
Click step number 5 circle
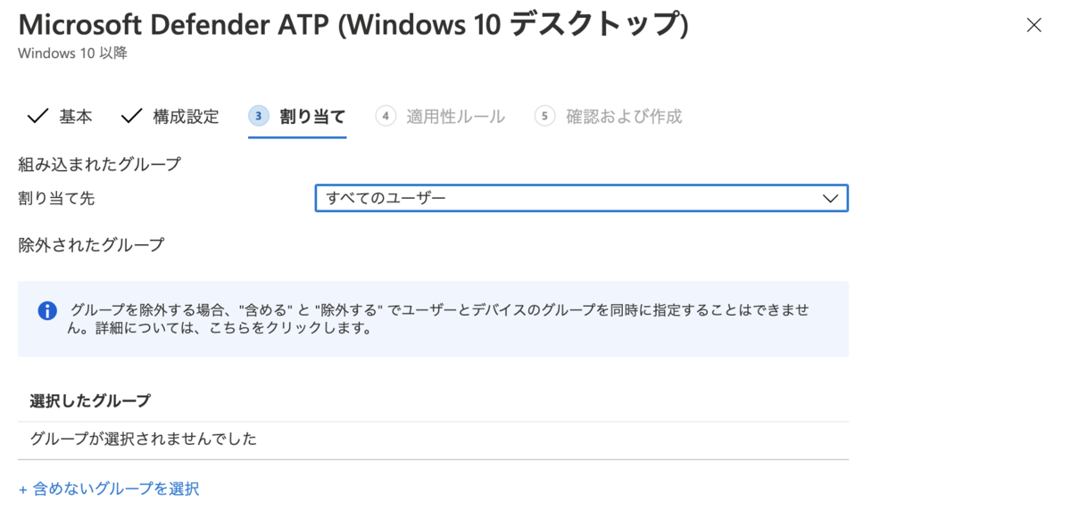tap(545, 116)
